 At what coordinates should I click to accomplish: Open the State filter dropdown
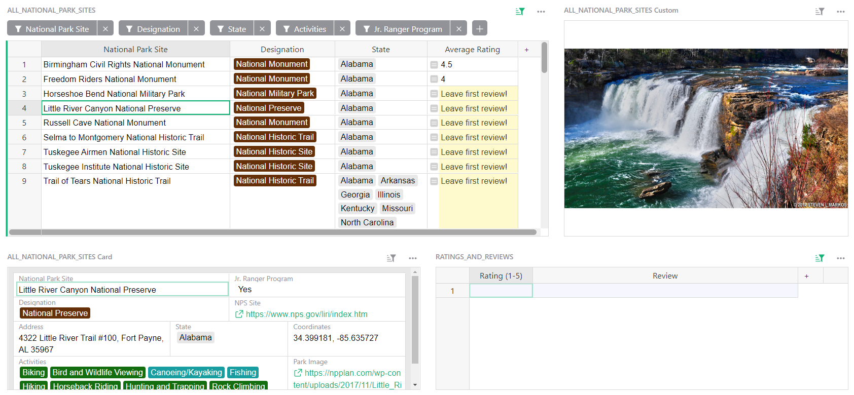232,29
